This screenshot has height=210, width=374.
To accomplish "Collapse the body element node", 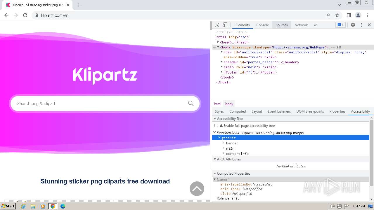I will click(218, 47).
